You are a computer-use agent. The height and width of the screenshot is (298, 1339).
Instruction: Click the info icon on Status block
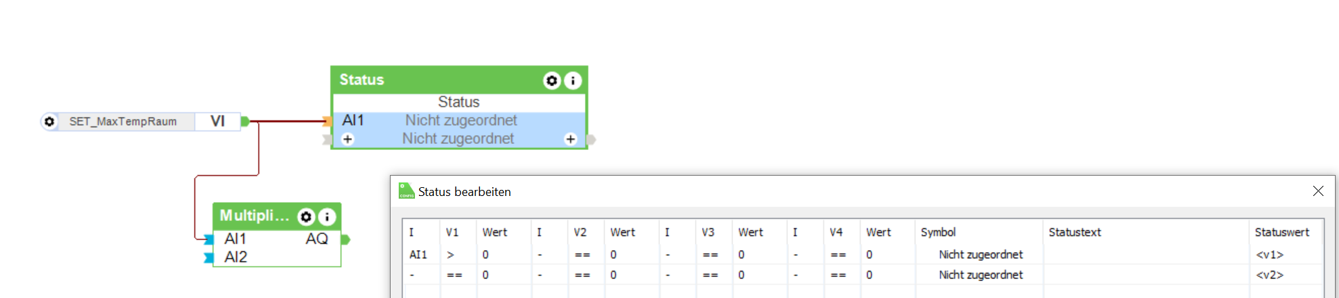573,81
